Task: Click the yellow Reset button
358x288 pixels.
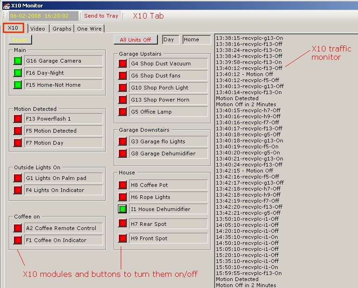Action: pyautogui.click(x=20, y=40)
